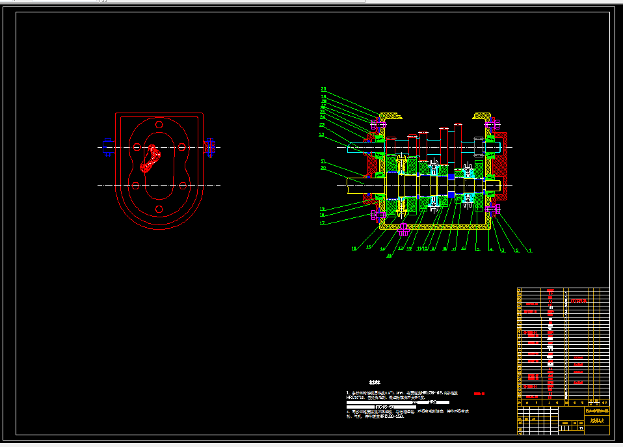Select part callout number 2

pyautogui.click(x=517, y=251)
